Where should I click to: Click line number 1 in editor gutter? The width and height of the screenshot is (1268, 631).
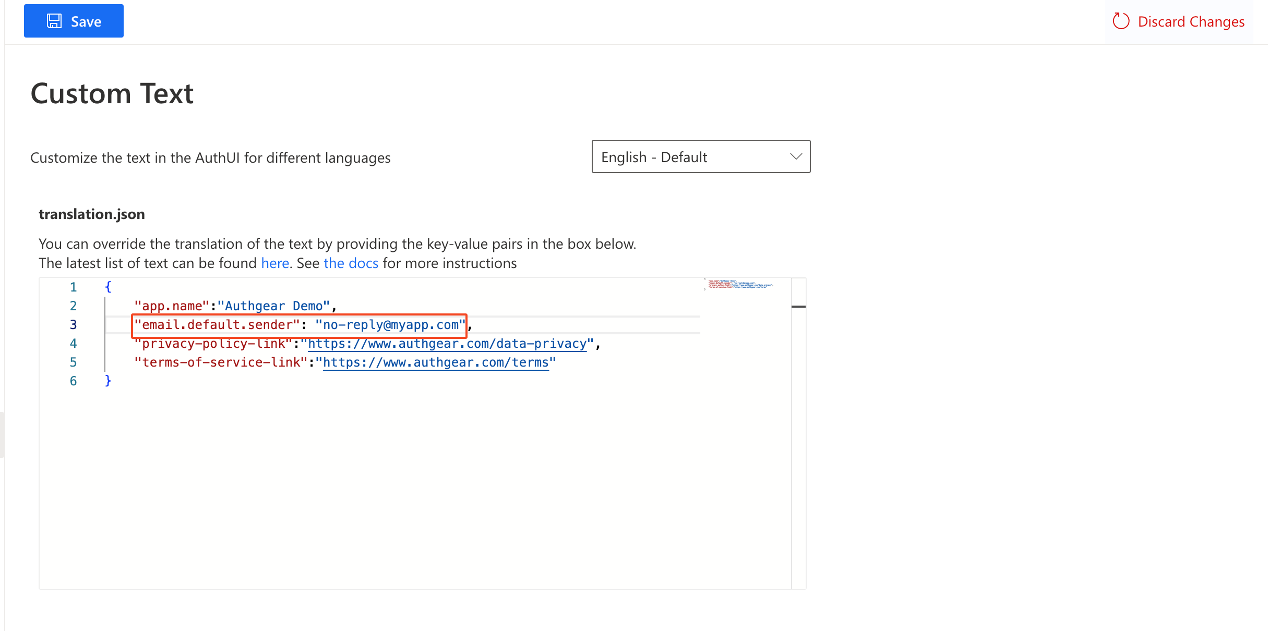(x=73, y=287)
